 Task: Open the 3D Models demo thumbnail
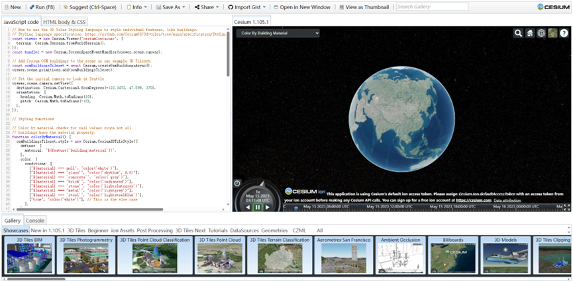pos(505,255)
